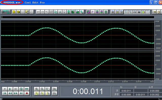Click the Zoom In Vertically icon

(x=54, y=89)
